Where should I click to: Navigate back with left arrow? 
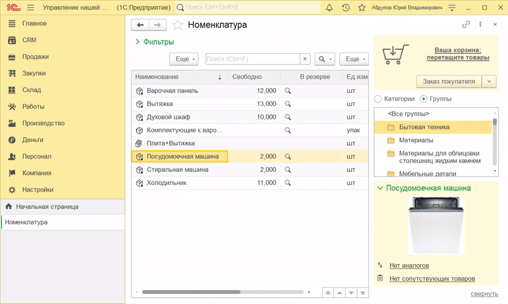click(140, 25)
